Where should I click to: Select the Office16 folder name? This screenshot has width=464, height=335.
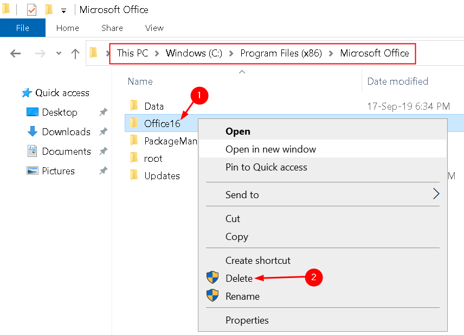(162, 124)
